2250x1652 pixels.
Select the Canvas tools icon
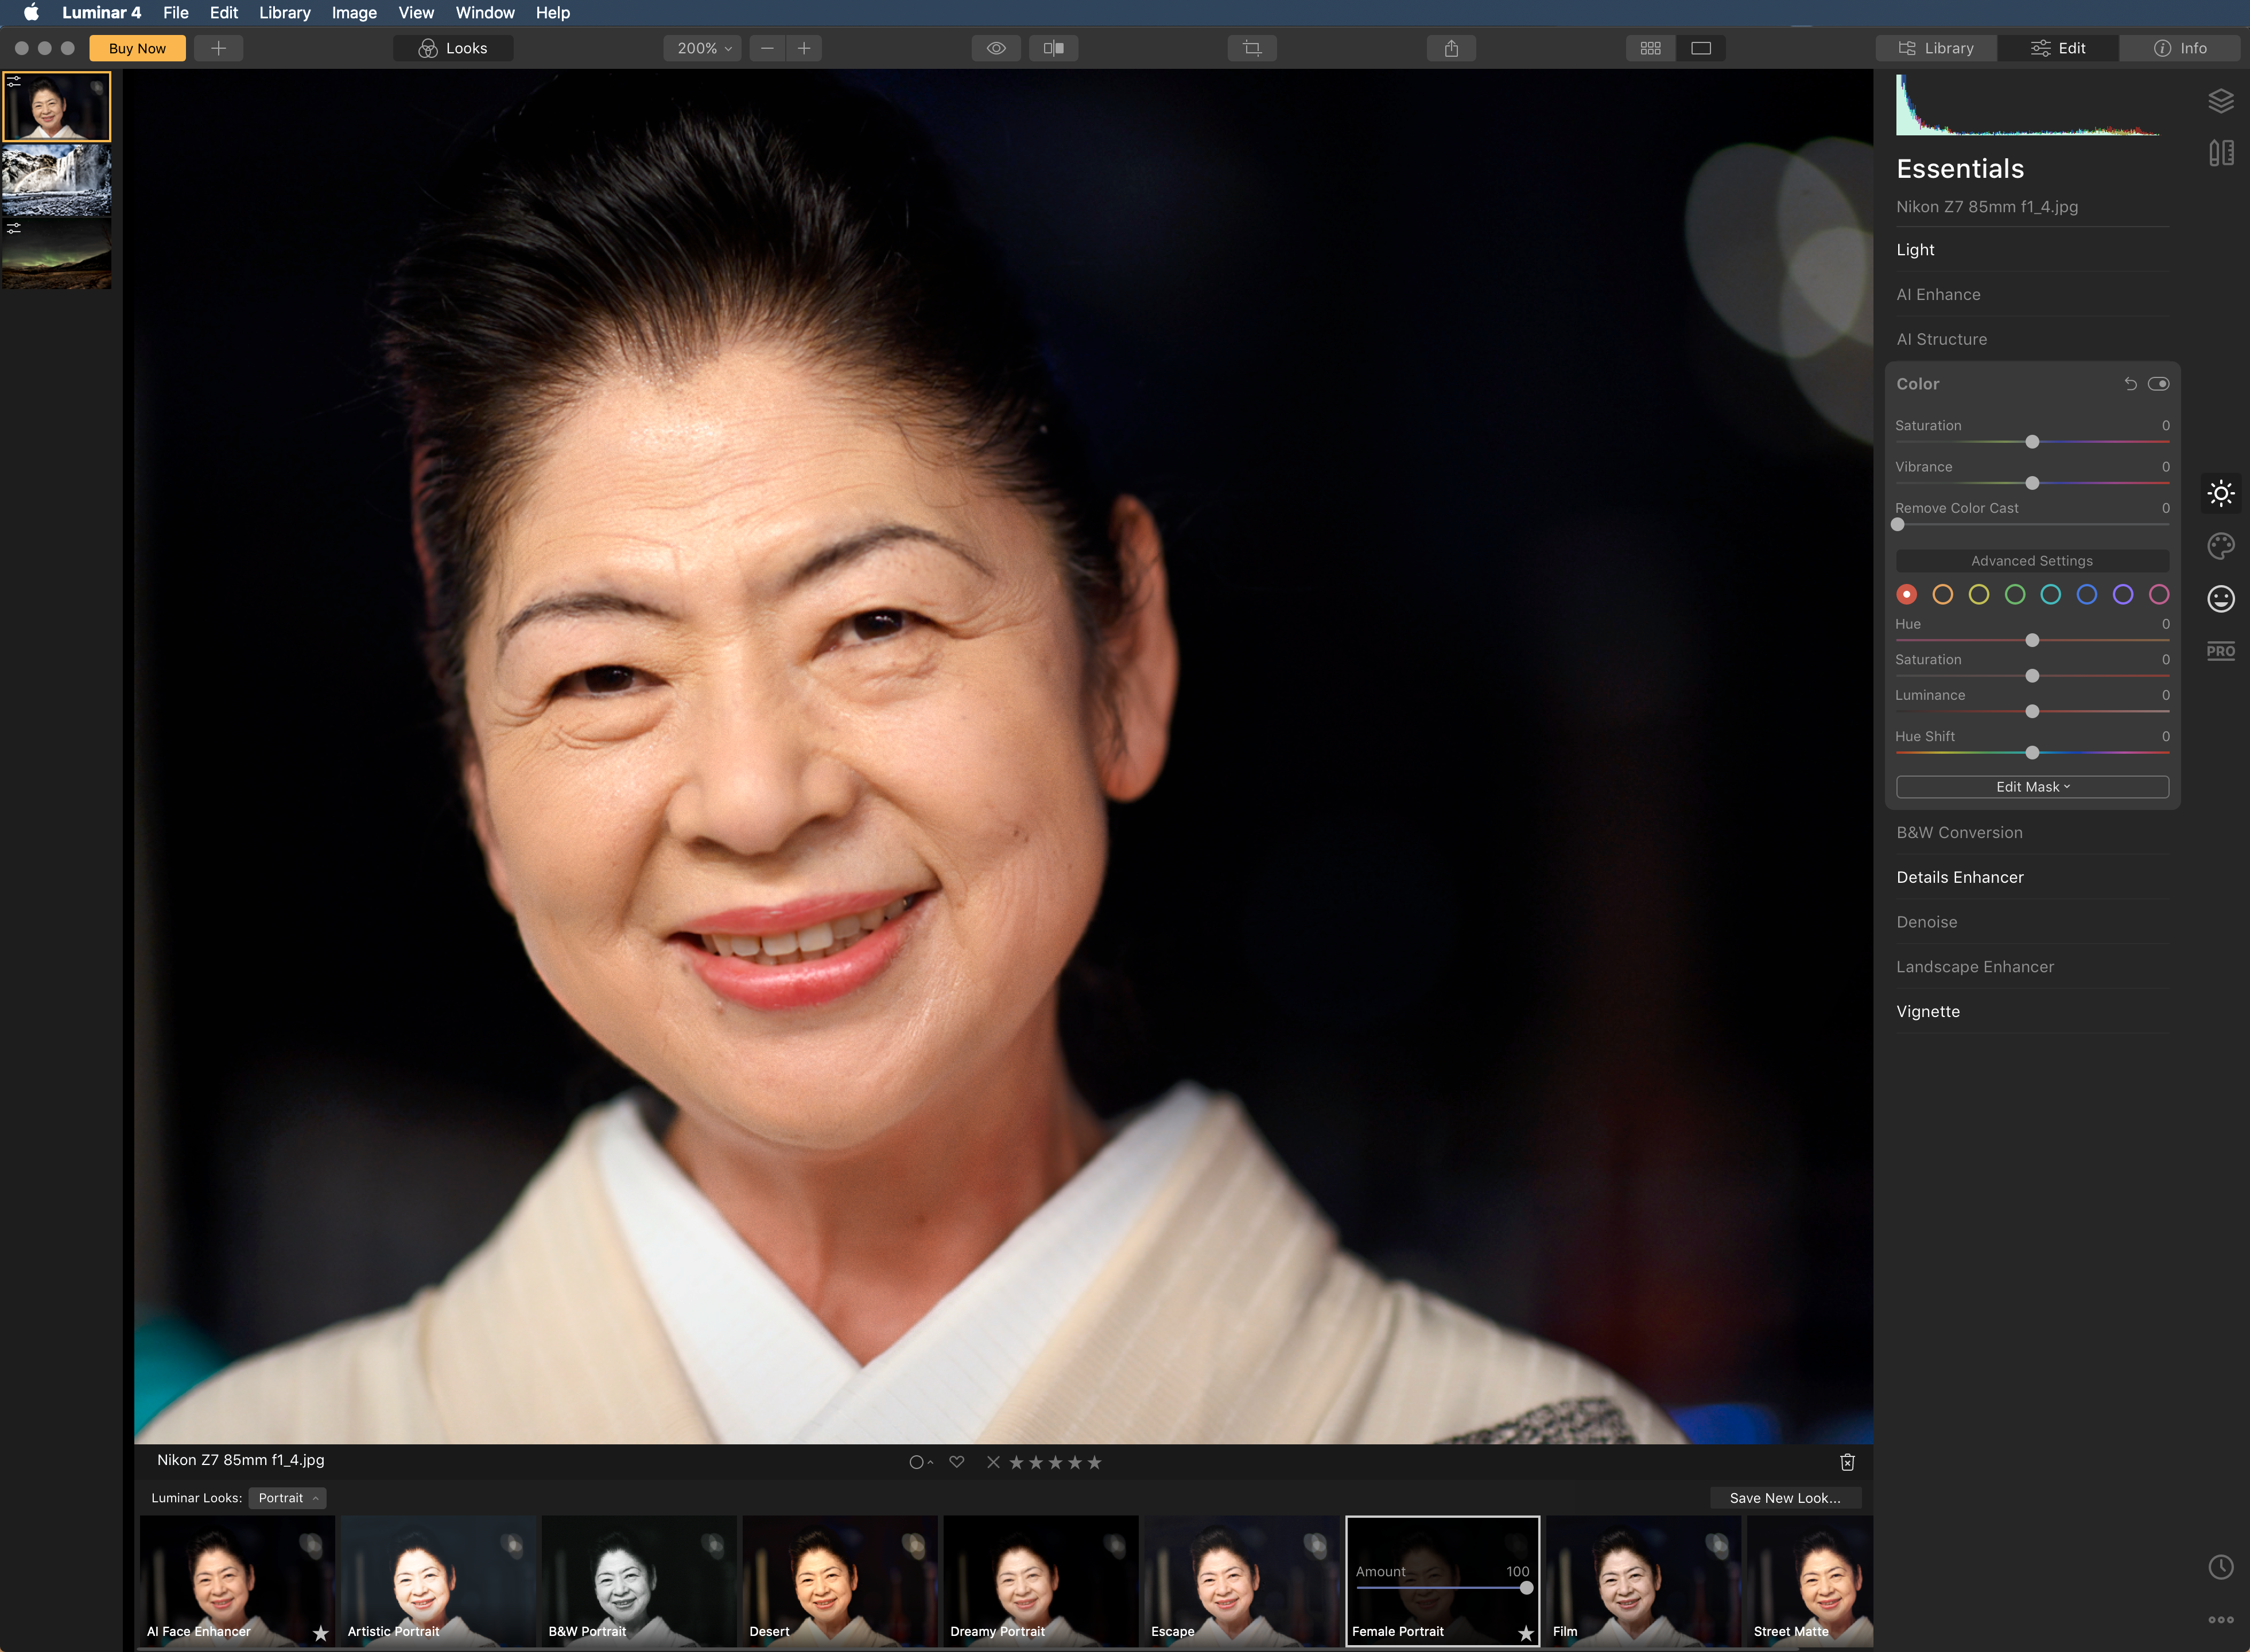(2220, 153)
